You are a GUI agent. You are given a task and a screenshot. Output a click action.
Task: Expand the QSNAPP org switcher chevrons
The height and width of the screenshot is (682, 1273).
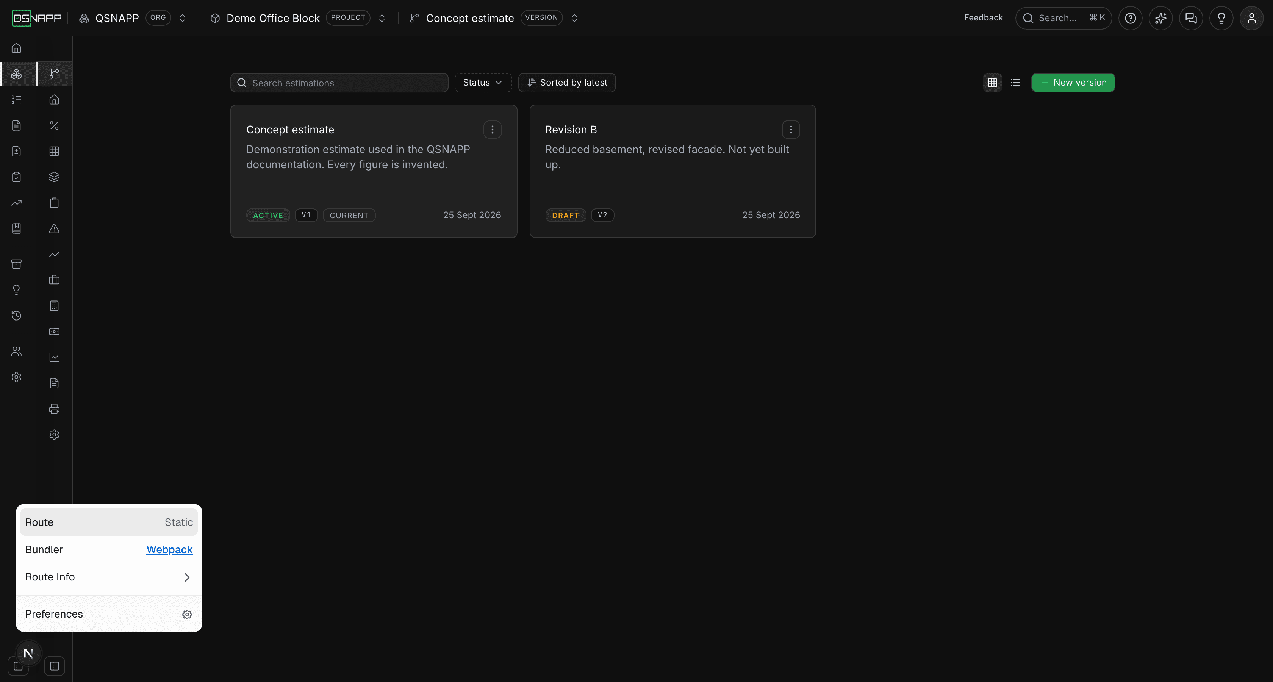(182, 18)
